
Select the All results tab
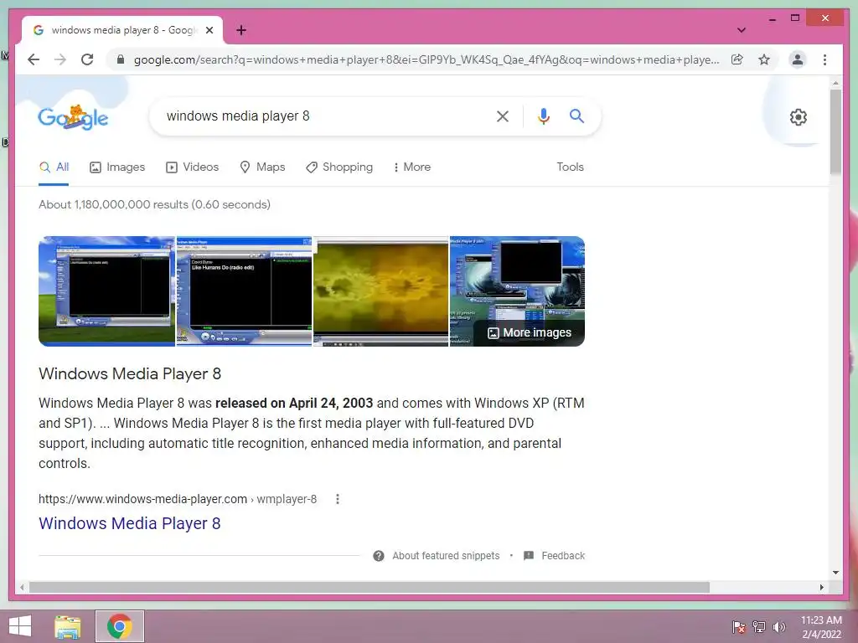tap(54, 167)
